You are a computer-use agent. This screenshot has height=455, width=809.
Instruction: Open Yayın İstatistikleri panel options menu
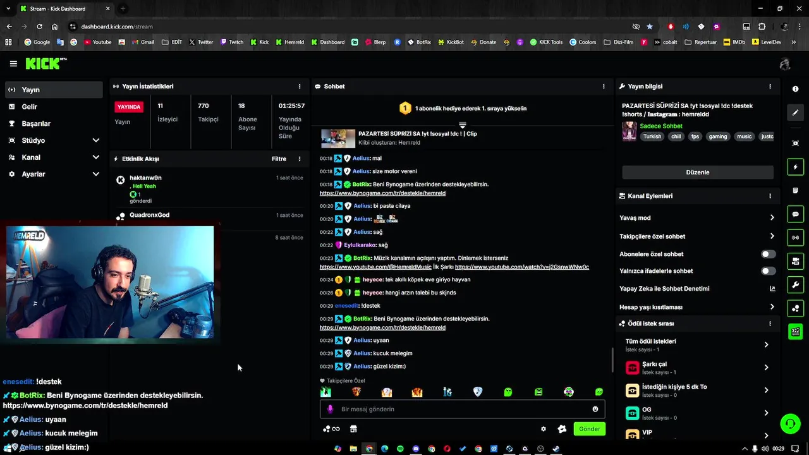(x=300, y=86)
